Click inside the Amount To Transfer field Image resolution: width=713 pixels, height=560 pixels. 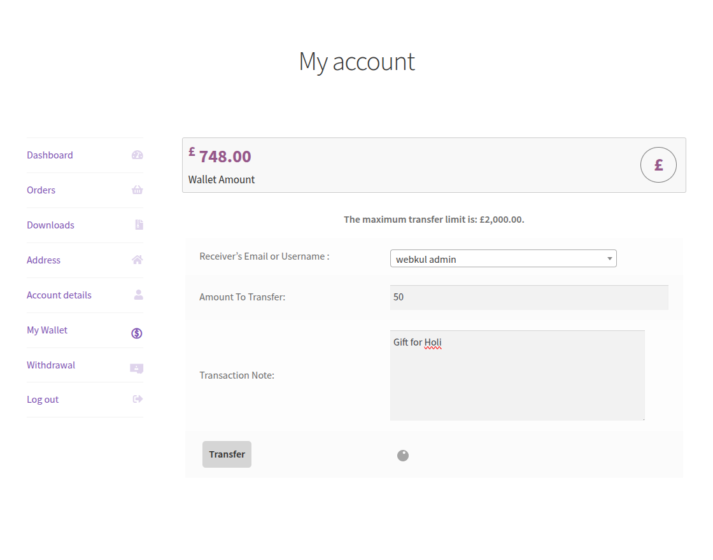point(528,297)
